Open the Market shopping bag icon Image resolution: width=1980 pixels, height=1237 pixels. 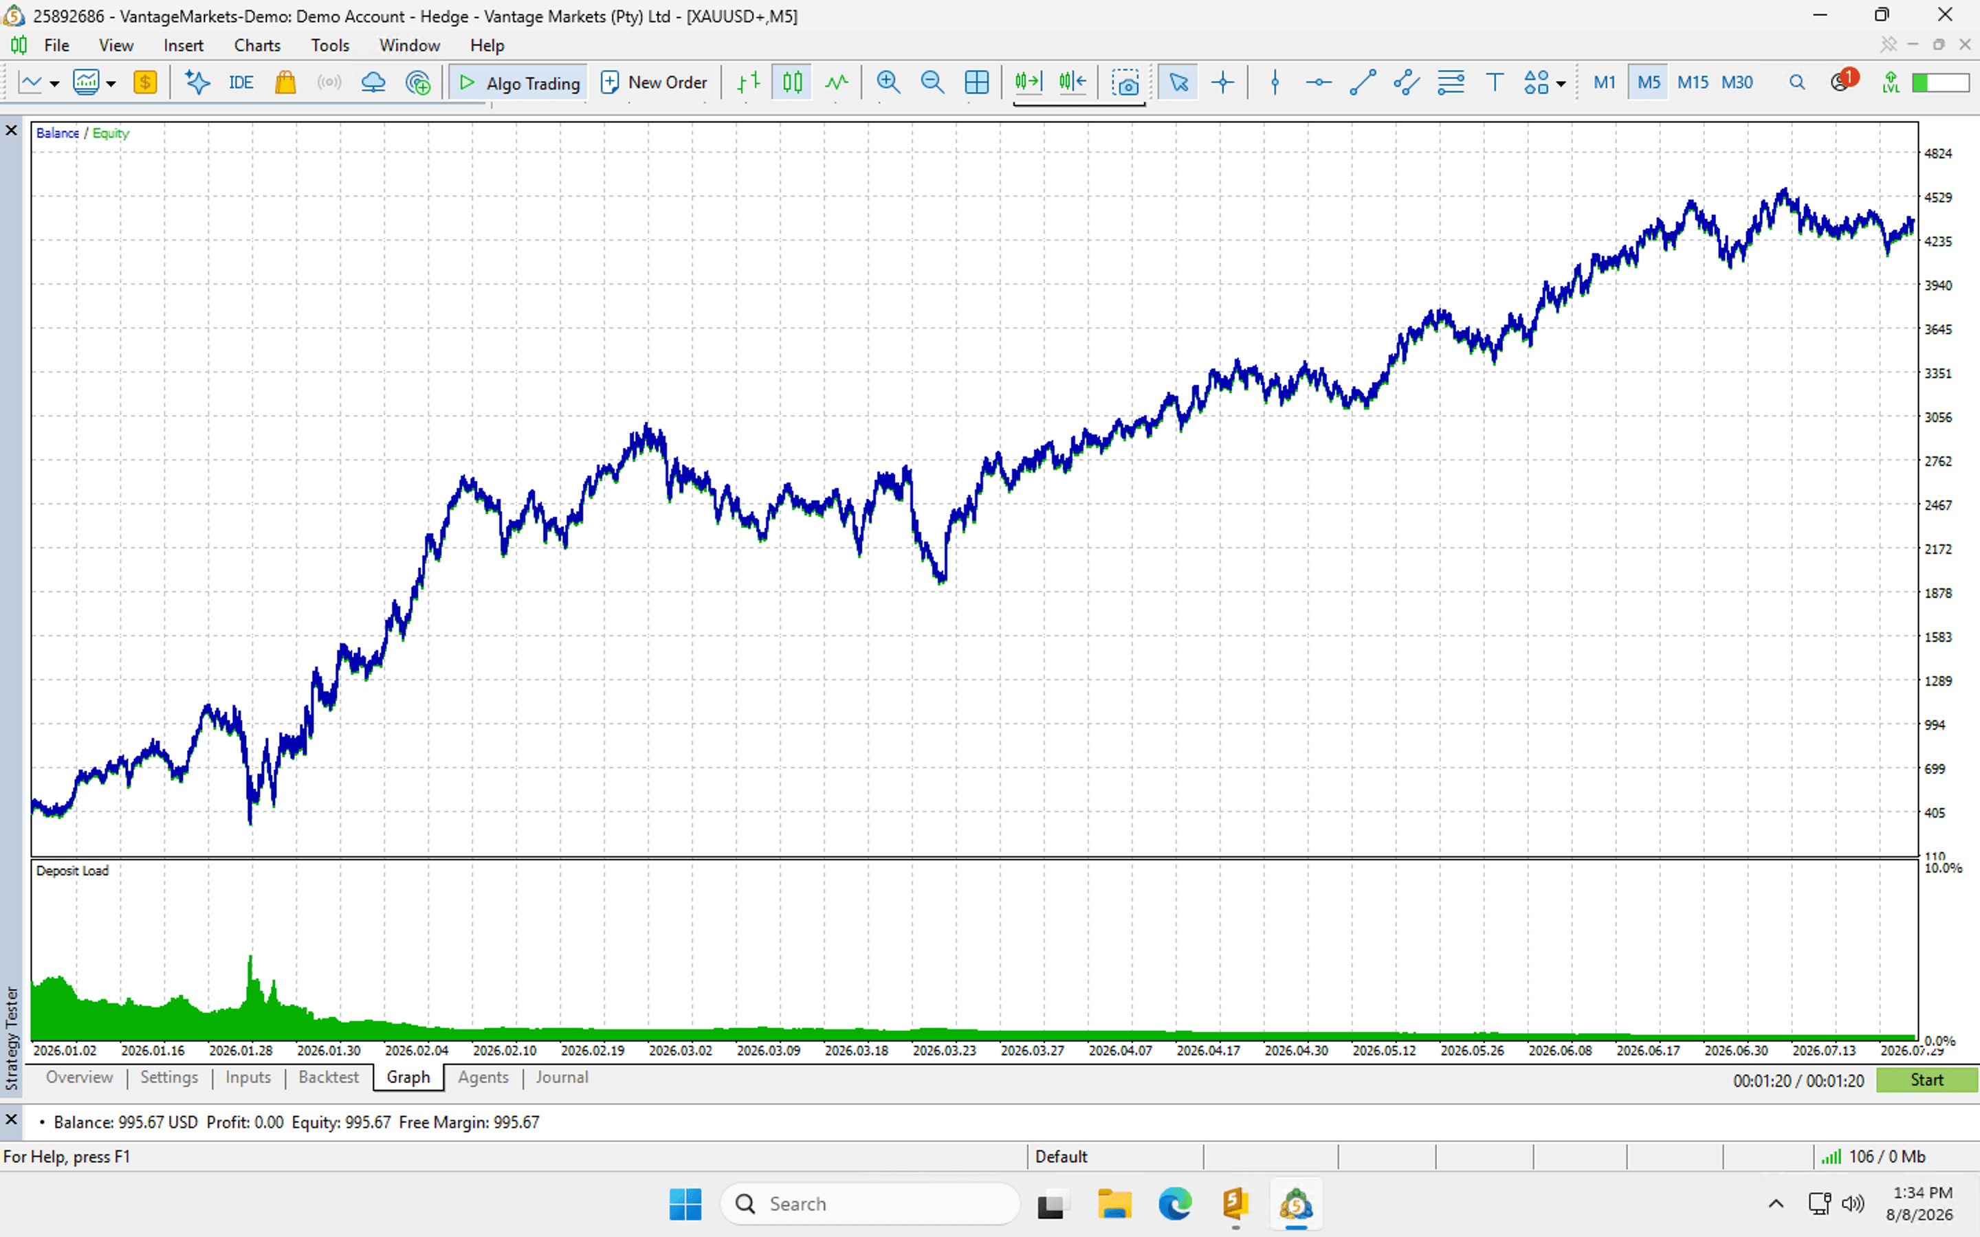click(x=285, y=82)
